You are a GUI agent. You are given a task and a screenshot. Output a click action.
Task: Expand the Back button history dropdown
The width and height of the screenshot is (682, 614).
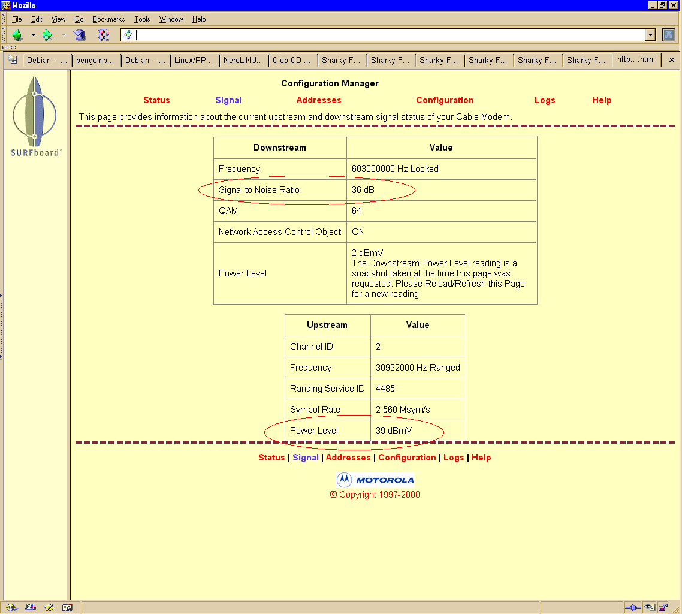33,35
